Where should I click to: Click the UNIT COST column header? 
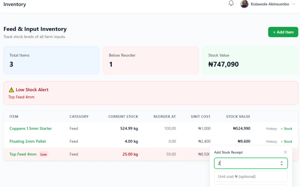click(201, 117)
